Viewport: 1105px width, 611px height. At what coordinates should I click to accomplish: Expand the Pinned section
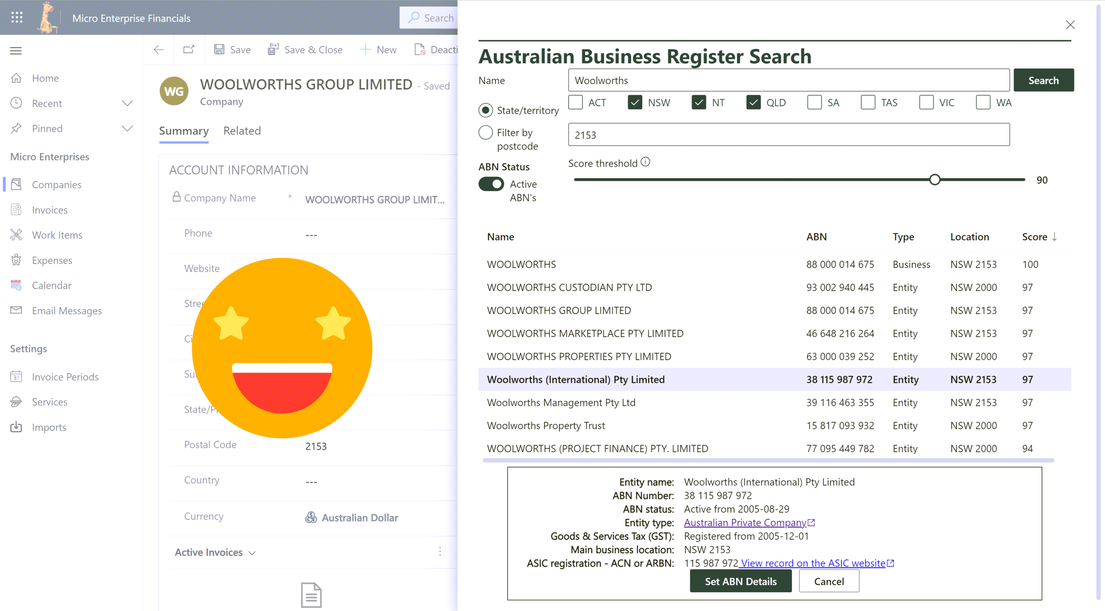127,128
